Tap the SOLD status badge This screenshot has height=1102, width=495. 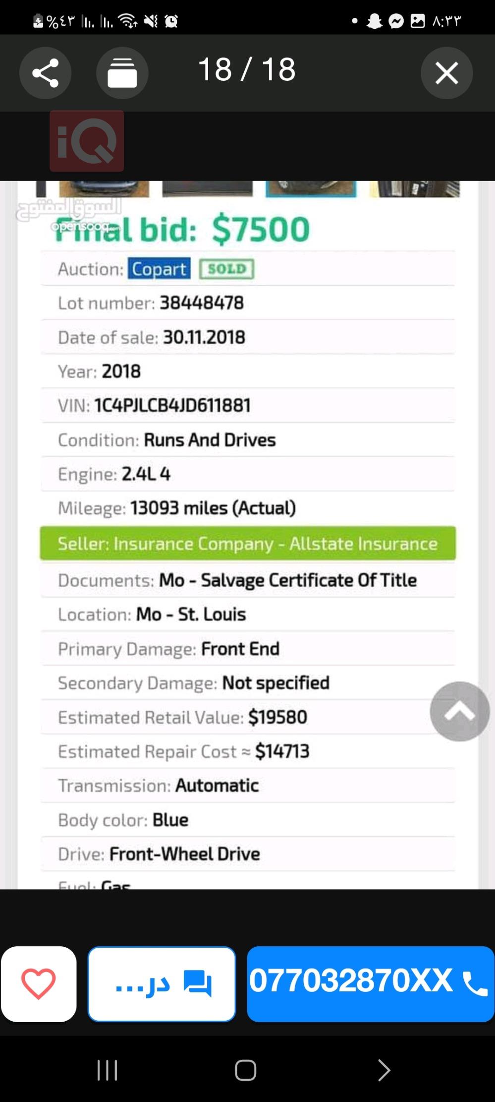click(226, 269)
